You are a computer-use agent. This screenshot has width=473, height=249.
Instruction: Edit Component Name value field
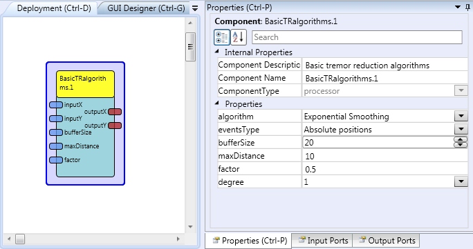coord(384,78)
